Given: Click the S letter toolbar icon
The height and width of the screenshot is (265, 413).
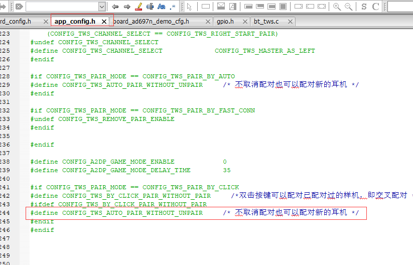Looking at the screenshot, I should tap(364, 7).
